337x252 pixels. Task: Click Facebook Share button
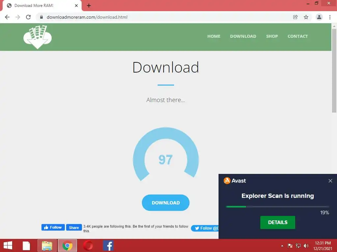point(74,227)
